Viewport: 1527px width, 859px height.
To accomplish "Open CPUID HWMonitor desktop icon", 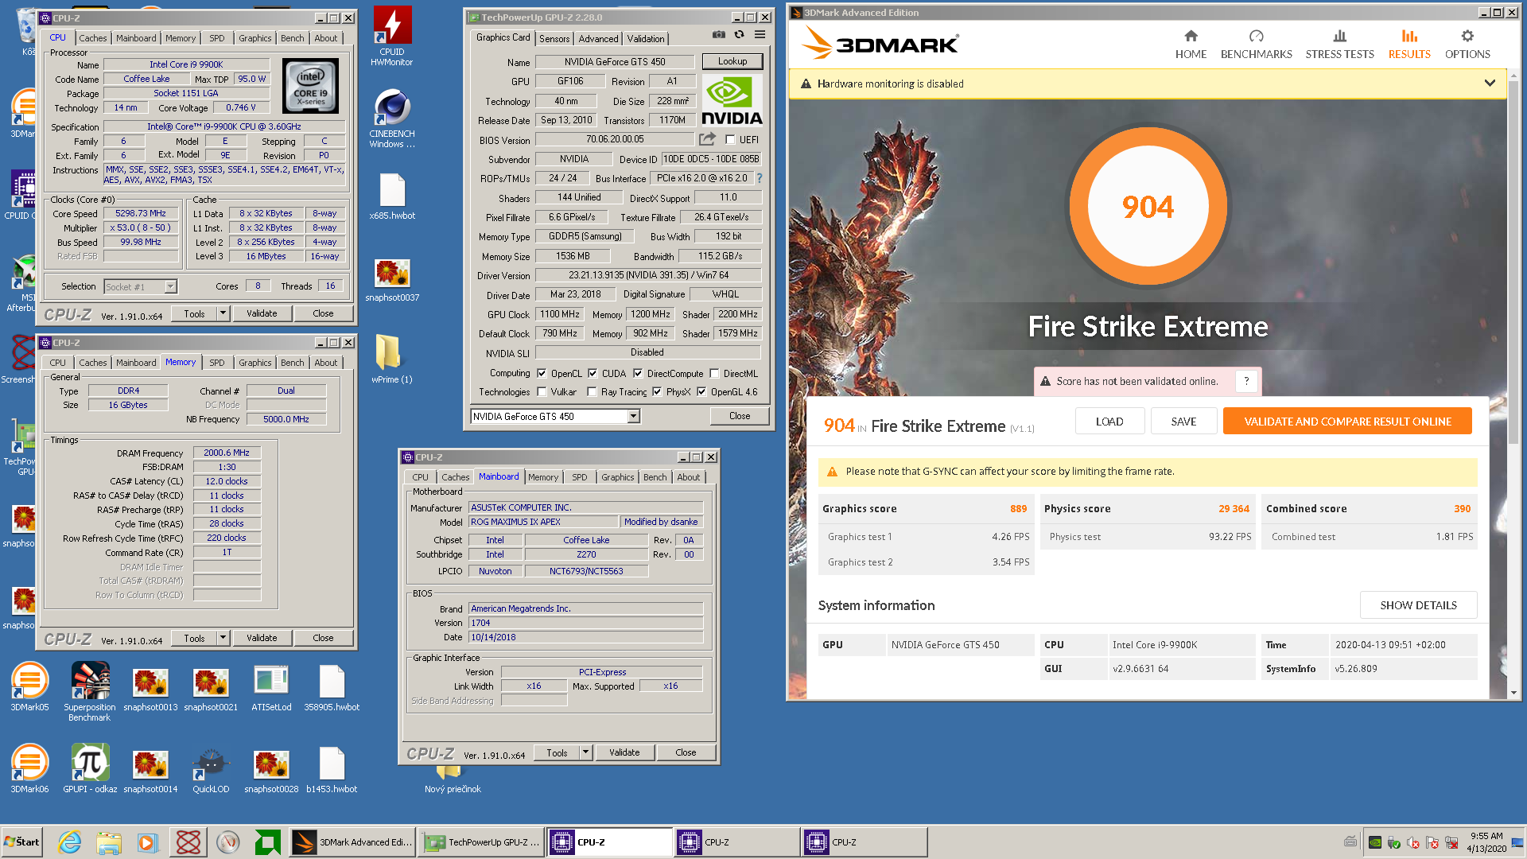I will pyautogui.click(x=392, y=36).
